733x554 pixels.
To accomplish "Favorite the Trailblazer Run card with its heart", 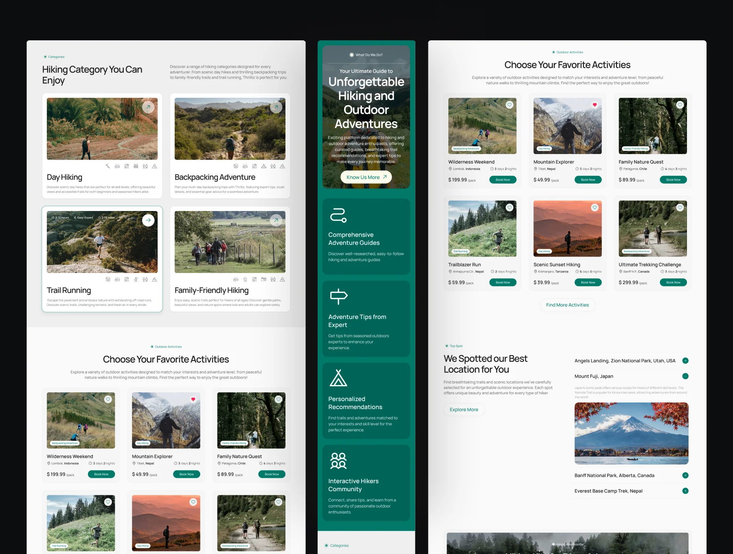I will 509,207.
